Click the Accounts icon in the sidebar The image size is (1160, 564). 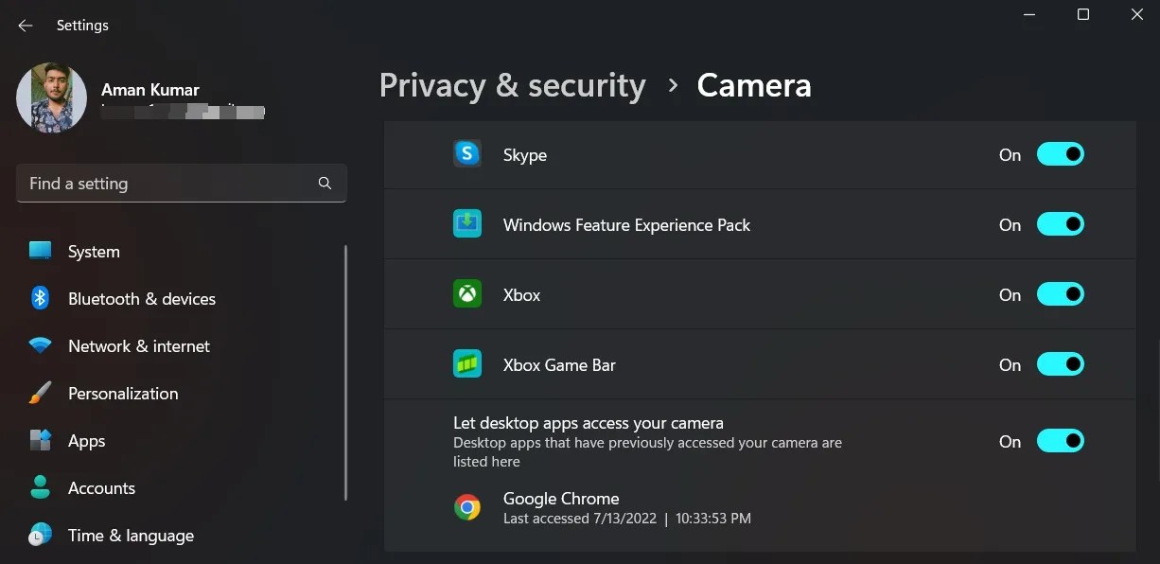tap(40, 487)
